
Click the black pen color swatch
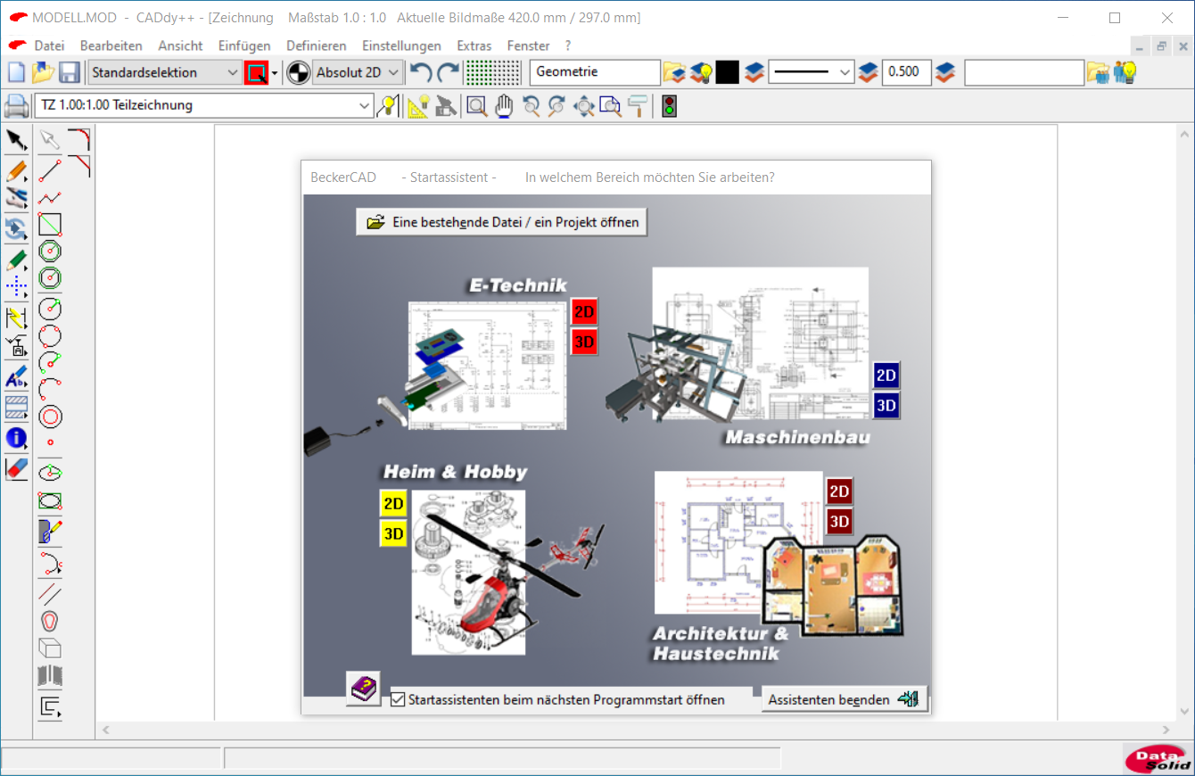point(728,72)
